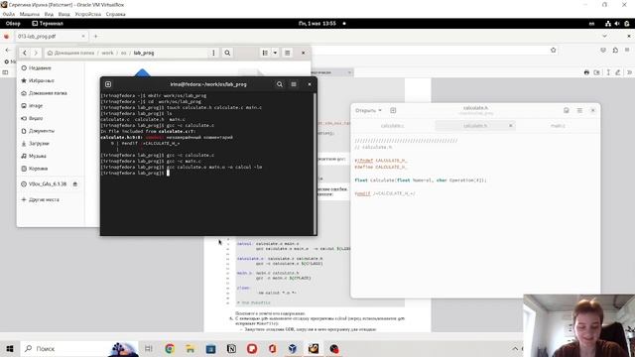Switch to the calculate.c tab in editor
This screenshot has height=357, width=635.
point(393,126)
